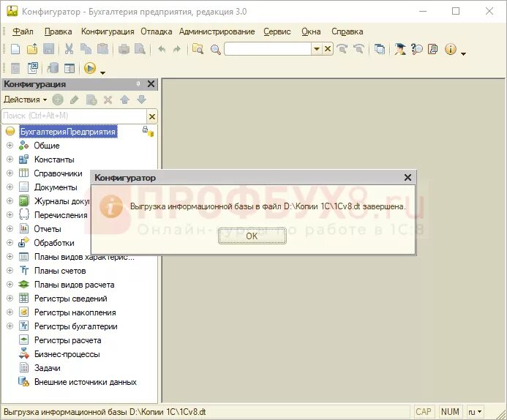Click the Add (green plus) action icon
The image size is (507, 420).
(x=58, y=100)
